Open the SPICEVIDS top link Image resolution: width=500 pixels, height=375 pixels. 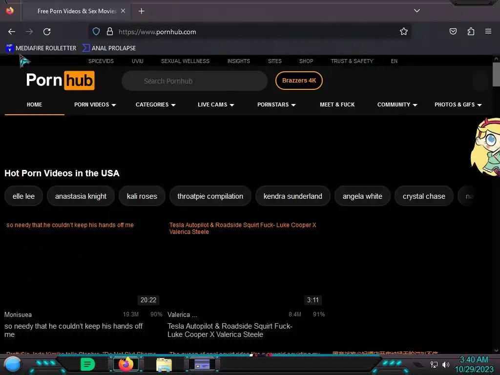click(x=101, y=61)
